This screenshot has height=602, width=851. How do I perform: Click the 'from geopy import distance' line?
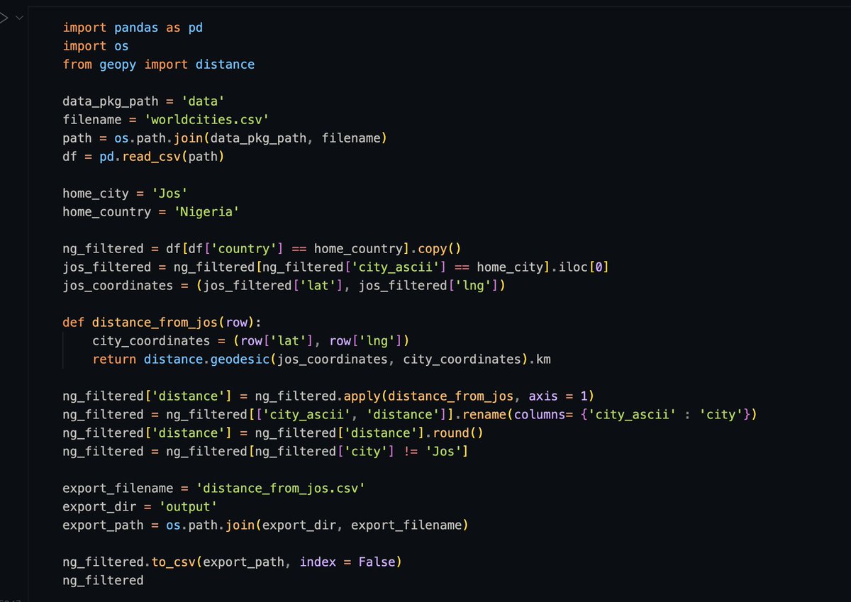(x=158, y=65)
